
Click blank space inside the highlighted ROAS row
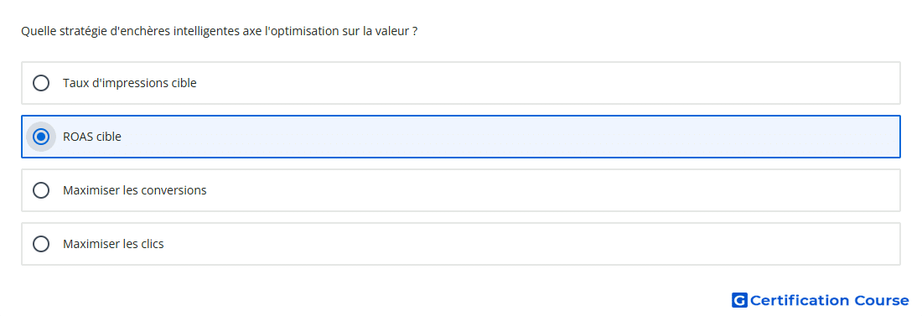point(505,137)
